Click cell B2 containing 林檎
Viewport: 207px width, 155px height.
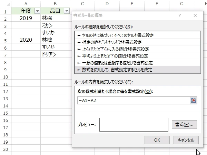[x=55, y=18]
